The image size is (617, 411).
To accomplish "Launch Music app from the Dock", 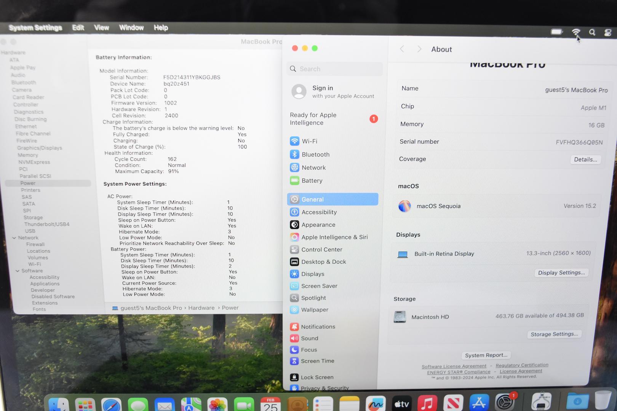I will (427, 404).
